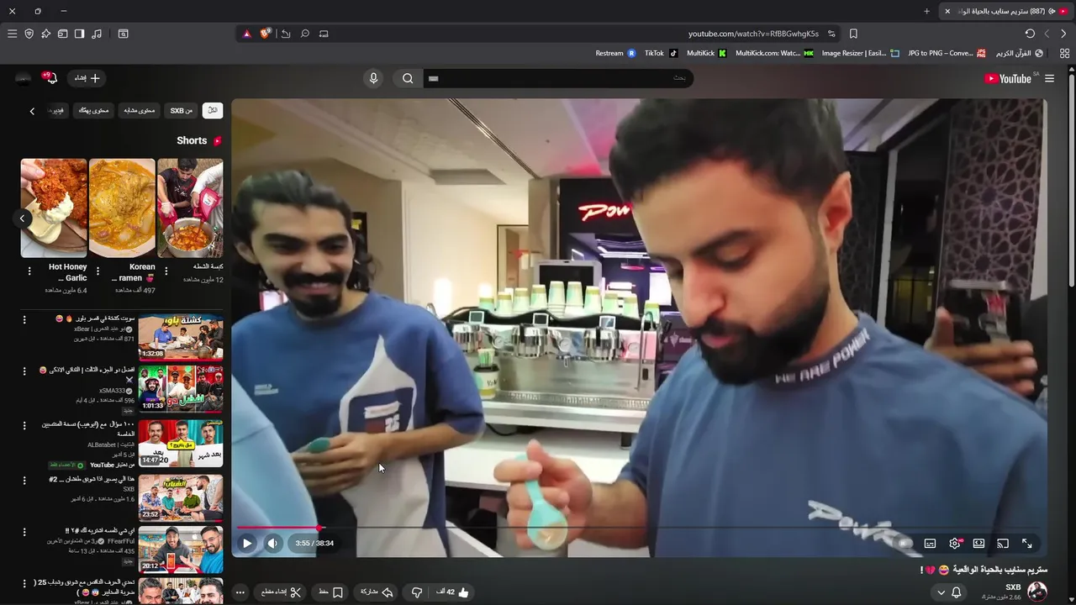Viewport: 1076px width, 605px height.
Task: Dislike the video
Action: (416, 592)
